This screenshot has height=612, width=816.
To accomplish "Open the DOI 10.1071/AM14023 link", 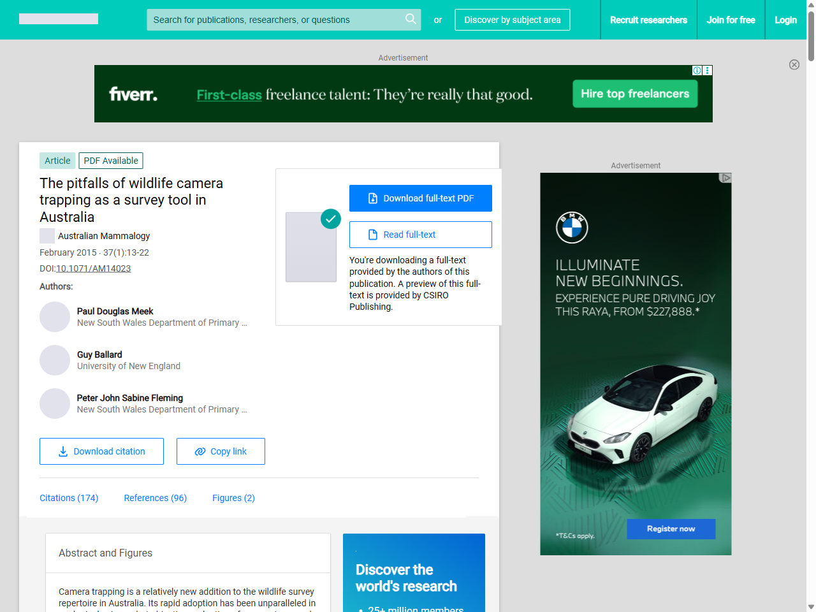I will 94,268.
